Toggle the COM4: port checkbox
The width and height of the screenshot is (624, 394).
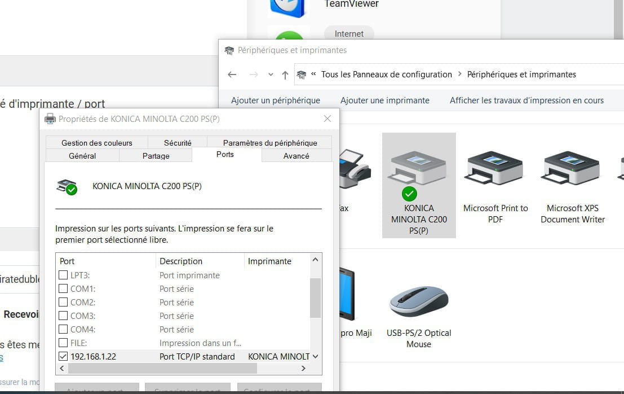(63, 329)
